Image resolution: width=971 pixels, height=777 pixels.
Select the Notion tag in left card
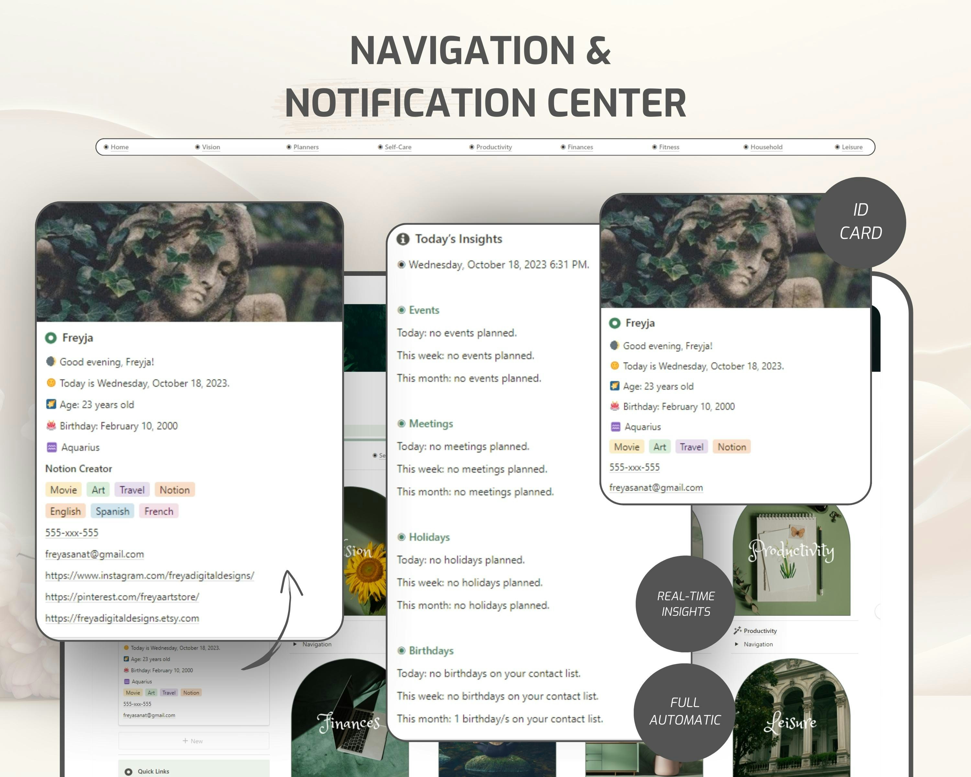point(175,490)
